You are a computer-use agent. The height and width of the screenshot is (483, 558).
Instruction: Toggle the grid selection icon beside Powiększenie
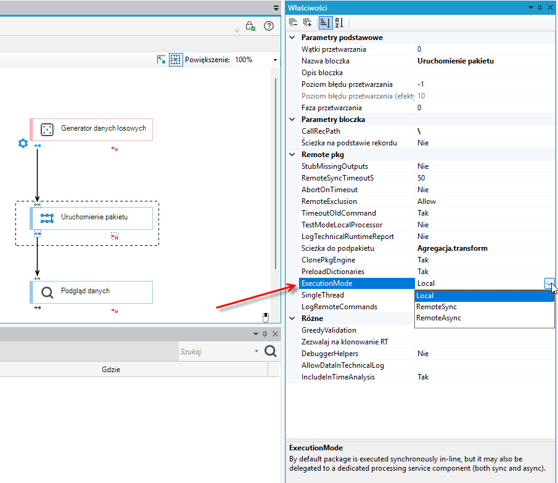click(176, 60)
